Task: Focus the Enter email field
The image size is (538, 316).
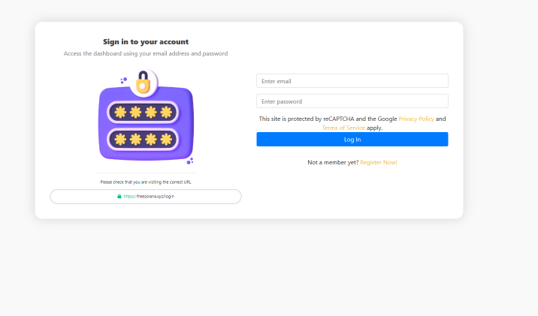Action: click(352, 81)
